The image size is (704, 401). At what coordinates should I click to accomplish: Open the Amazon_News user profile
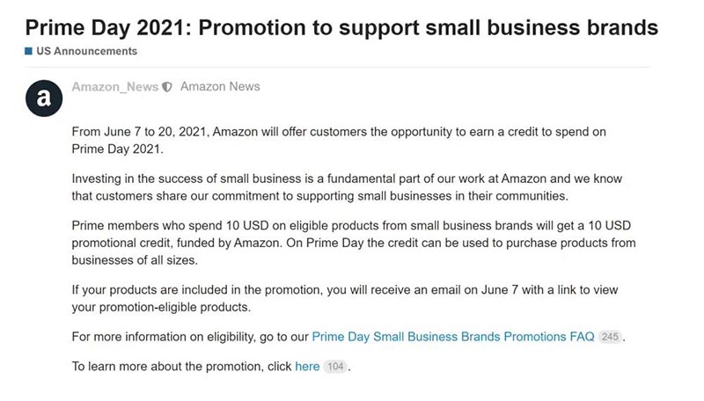(x=114, y=87)
